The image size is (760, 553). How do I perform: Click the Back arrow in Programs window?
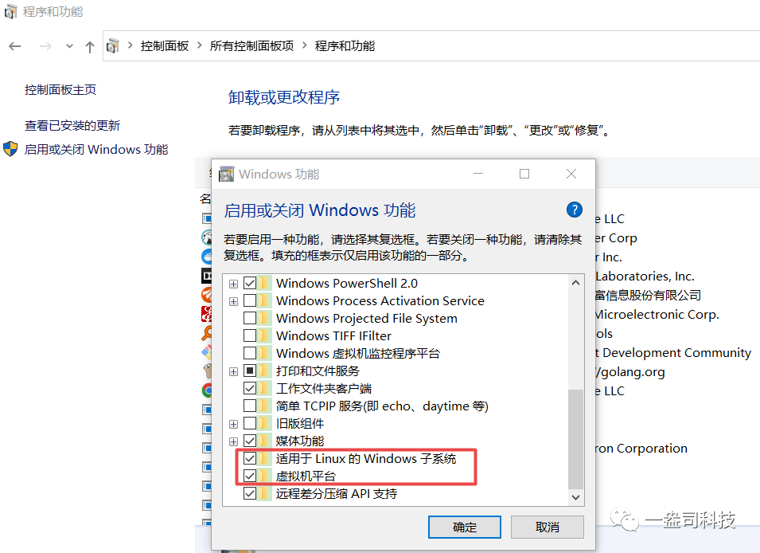(15, 46)
